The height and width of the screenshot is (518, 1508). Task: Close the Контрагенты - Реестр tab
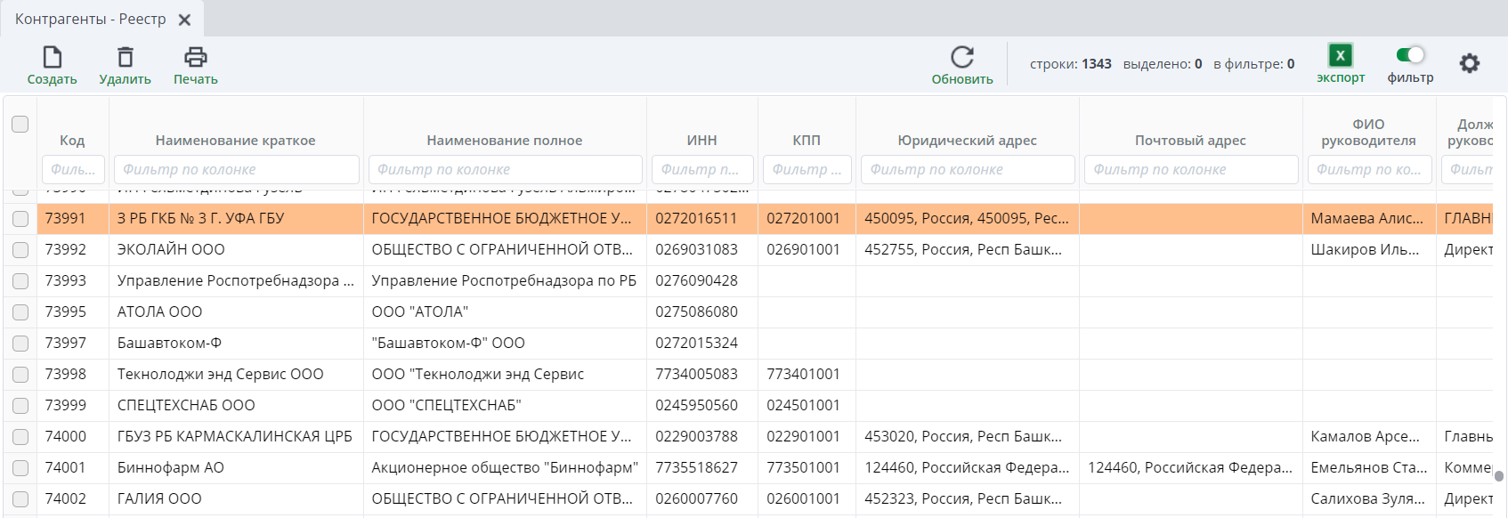[184, 20]
